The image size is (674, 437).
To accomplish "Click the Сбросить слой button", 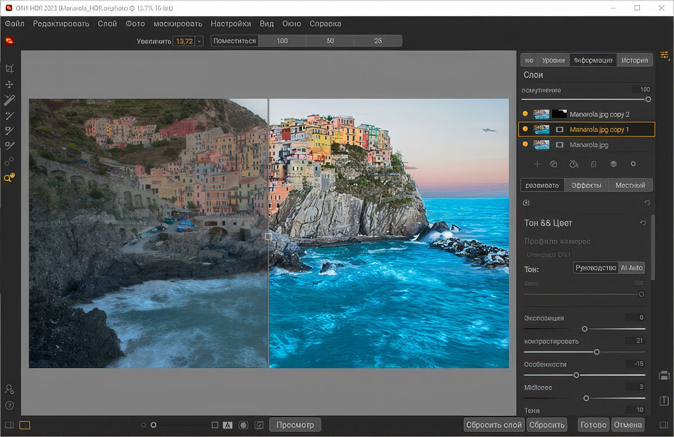I will tap(494, 425).
